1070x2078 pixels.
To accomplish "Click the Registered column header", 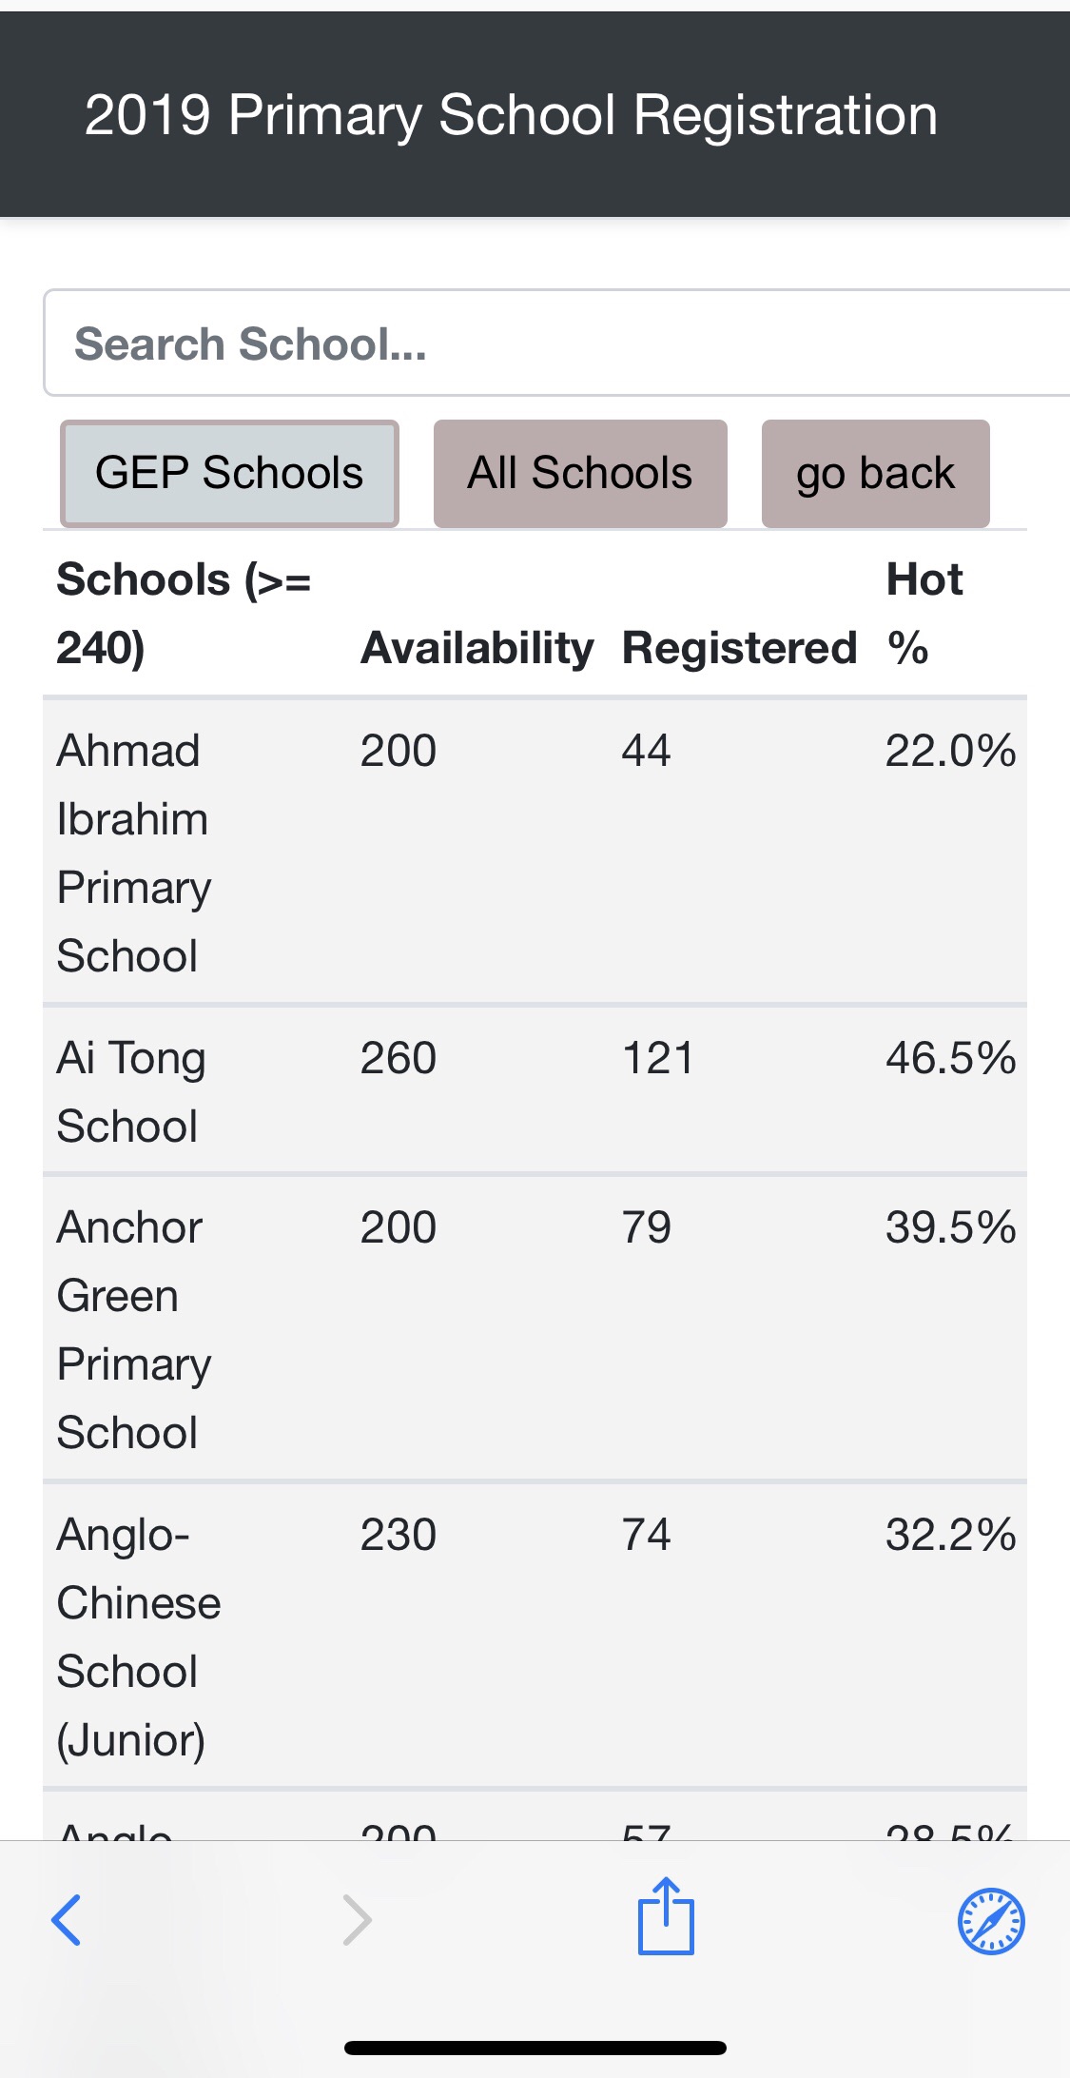I will coord(739,648).
